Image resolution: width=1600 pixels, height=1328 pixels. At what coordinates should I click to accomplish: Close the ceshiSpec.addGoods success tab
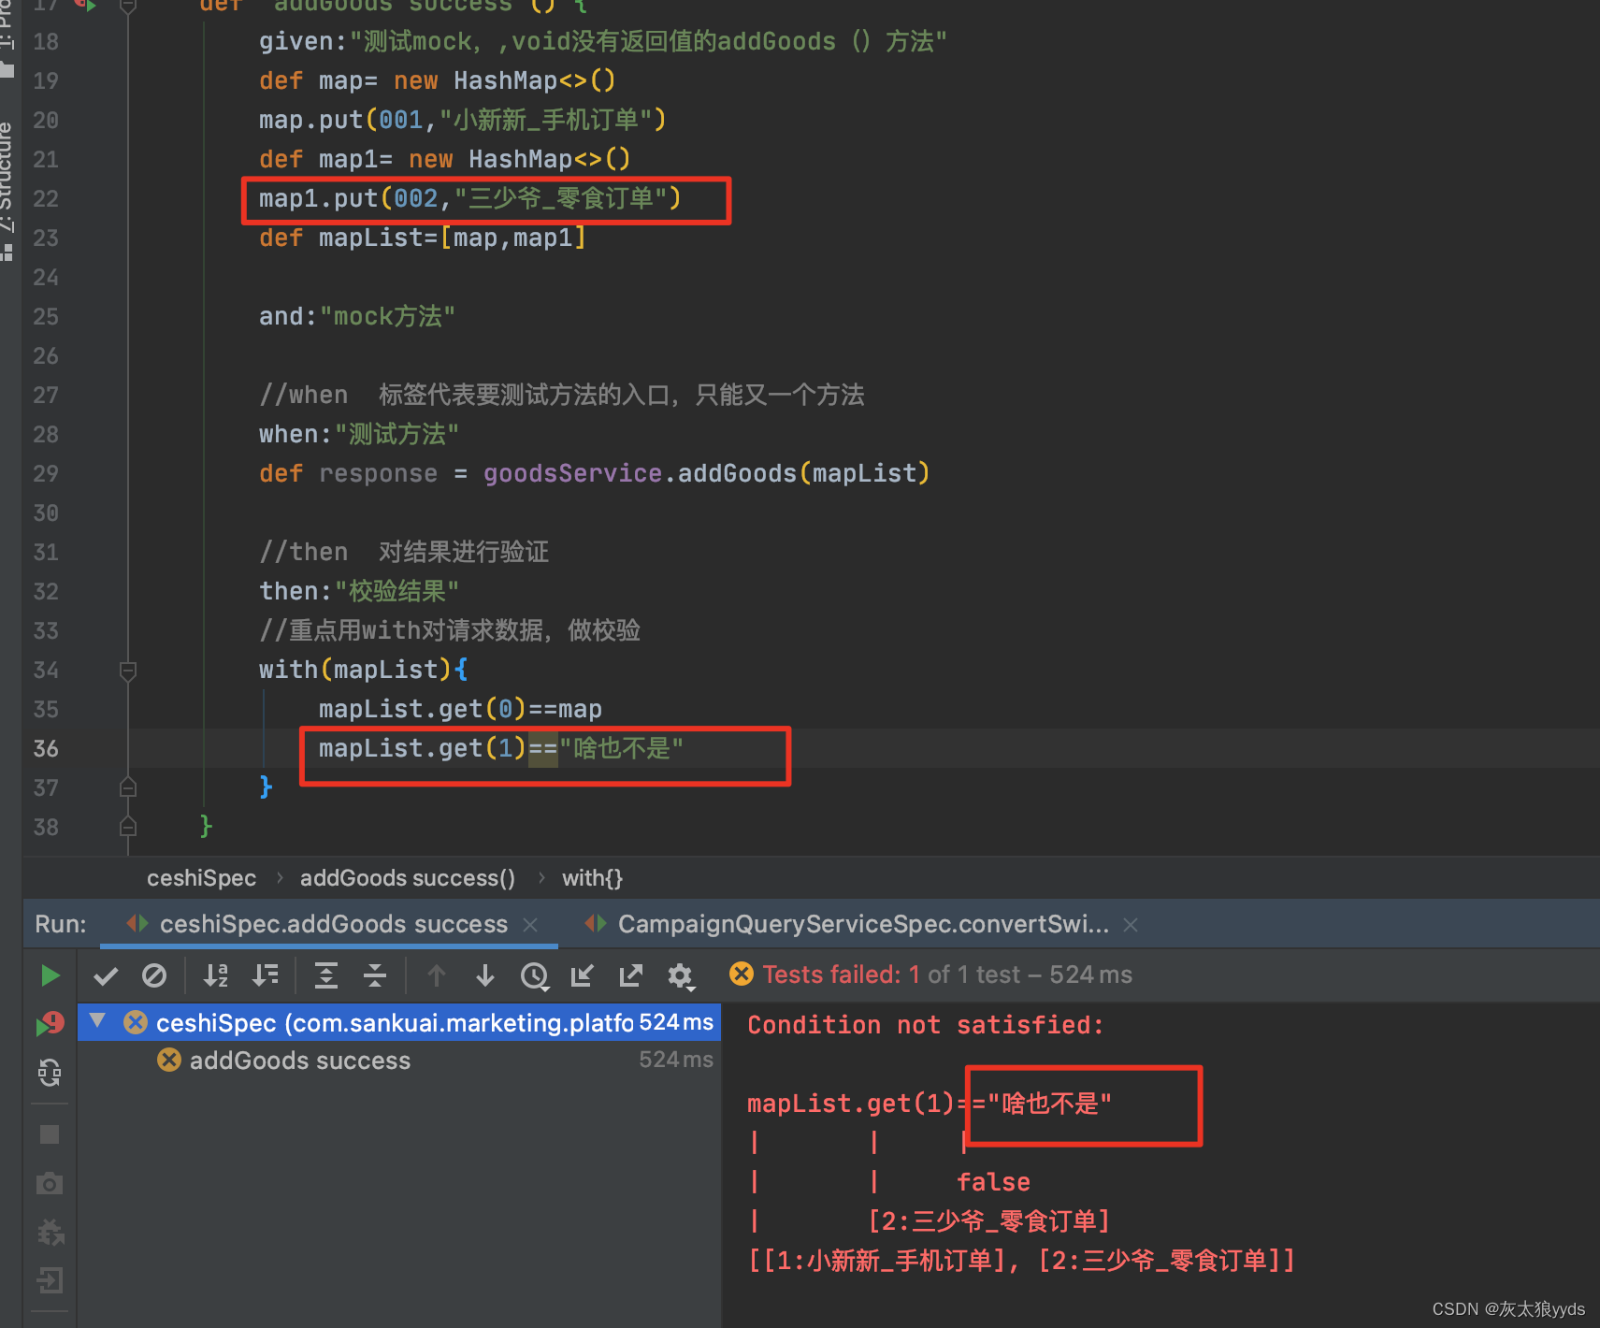click(x=530, y=925)
